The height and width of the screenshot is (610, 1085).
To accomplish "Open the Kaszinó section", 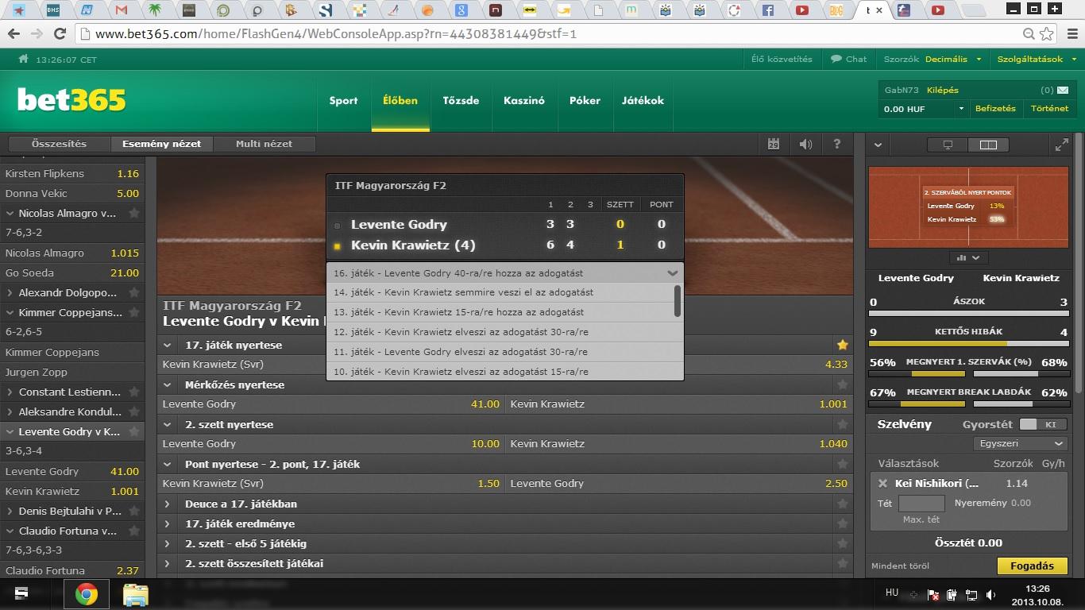I will (x=524, y=101).
